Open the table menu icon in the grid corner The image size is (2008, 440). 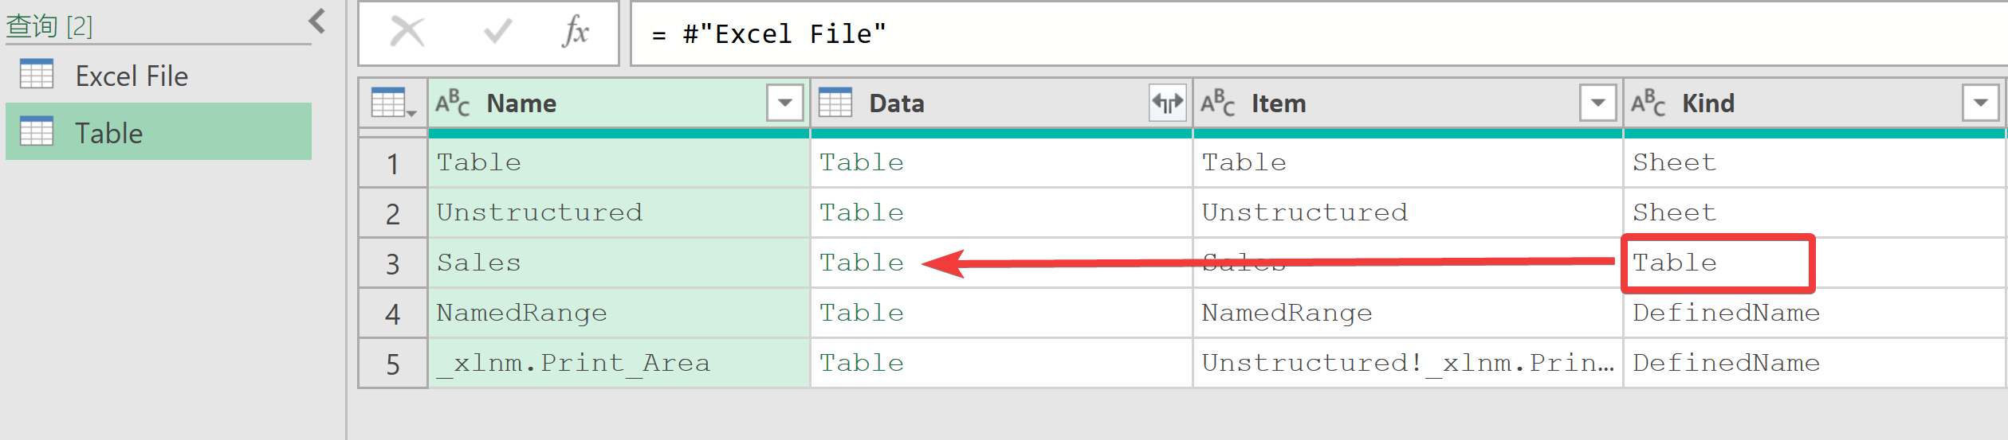tap(393, 103)
